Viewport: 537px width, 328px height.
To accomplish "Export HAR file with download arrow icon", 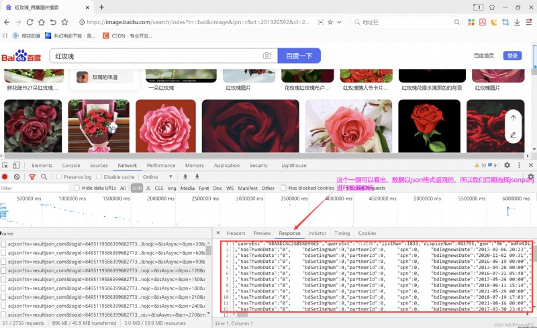I will coord(197,176).
